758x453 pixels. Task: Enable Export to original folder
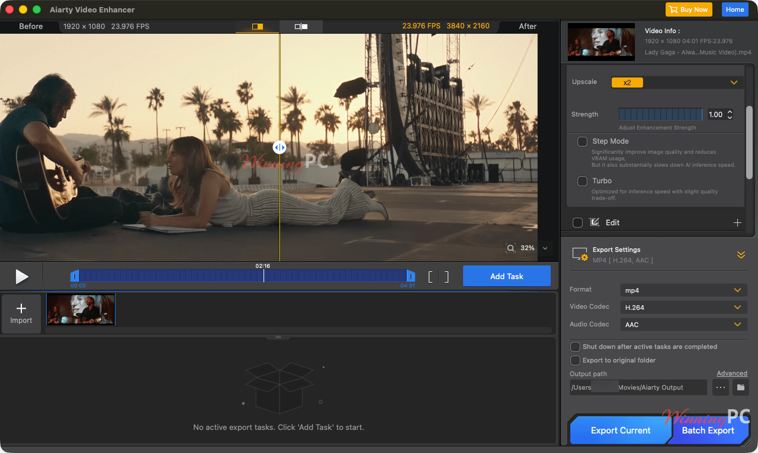click(575, 360)
